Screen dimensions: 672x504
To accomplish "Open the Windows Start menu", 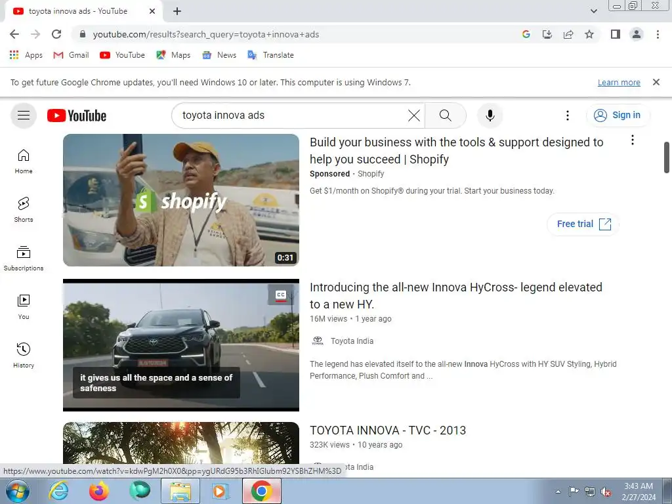I will pyautogui.click(x=17, y=491).
